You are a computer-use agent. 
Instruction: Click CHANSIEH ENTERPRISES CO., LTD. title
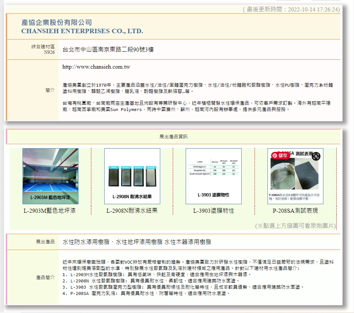click(x=82, y=31)
